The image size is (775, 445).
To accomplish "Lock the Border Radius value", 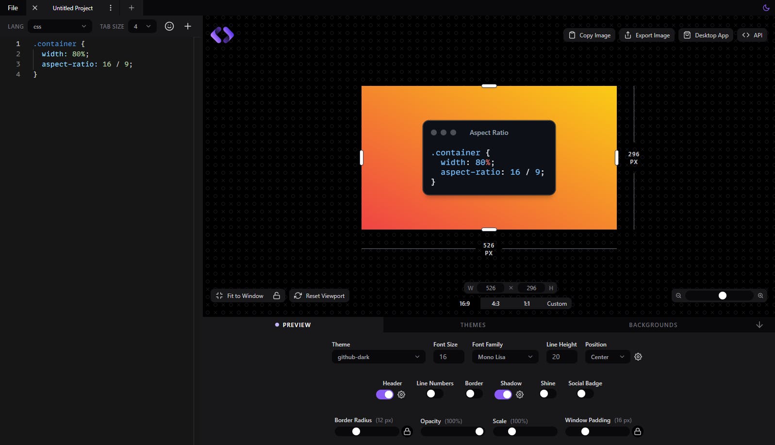I will [x=407, y=431].
